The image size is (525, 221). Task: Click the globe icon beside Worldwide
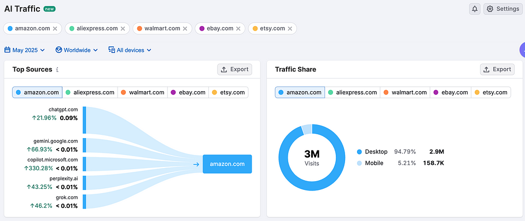coord(59,50)
